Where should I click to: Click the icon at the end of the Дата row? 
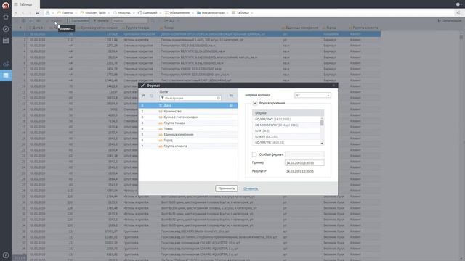coord(231,105)
